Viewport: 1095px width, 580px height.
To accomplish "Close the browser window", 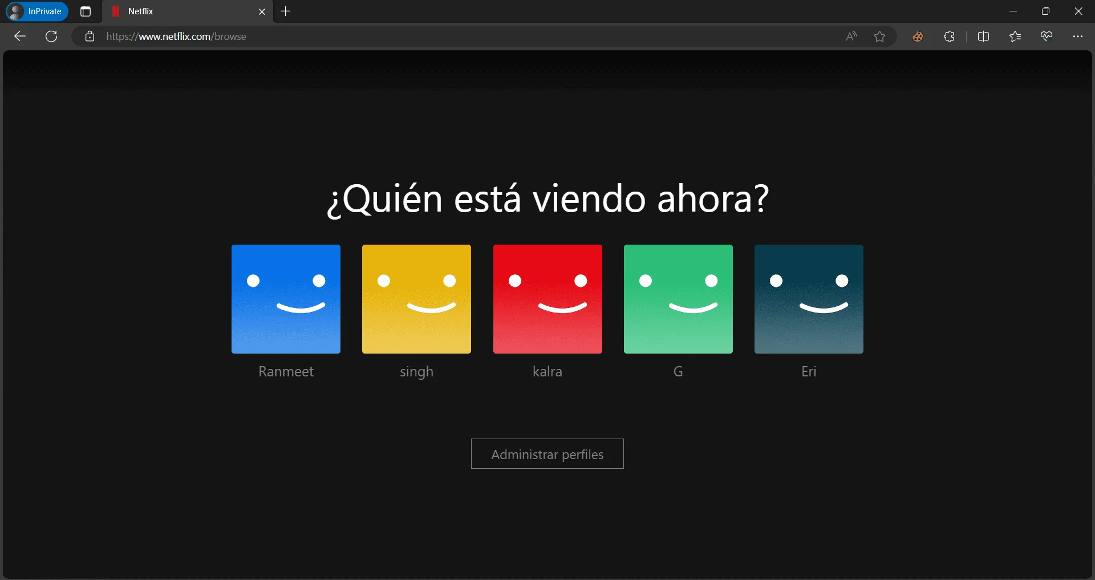I will coord(1078,11).
